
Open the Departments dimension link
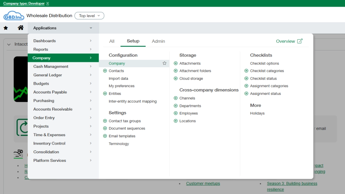click(190, 106)
